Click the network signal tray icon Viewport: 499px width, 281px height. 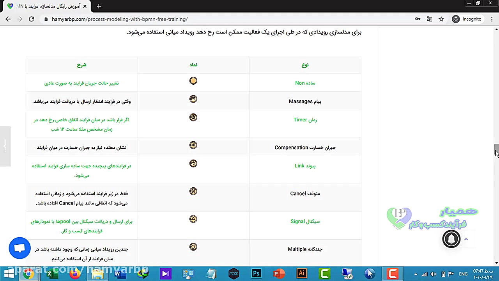[x=425, y=274]
